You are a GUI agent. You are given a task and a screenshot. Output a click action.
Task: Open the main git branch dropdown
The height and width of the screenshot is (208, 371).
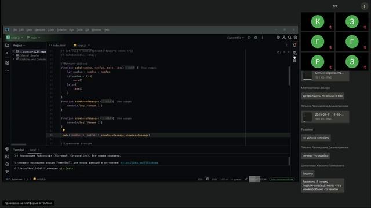pos(34,38)
